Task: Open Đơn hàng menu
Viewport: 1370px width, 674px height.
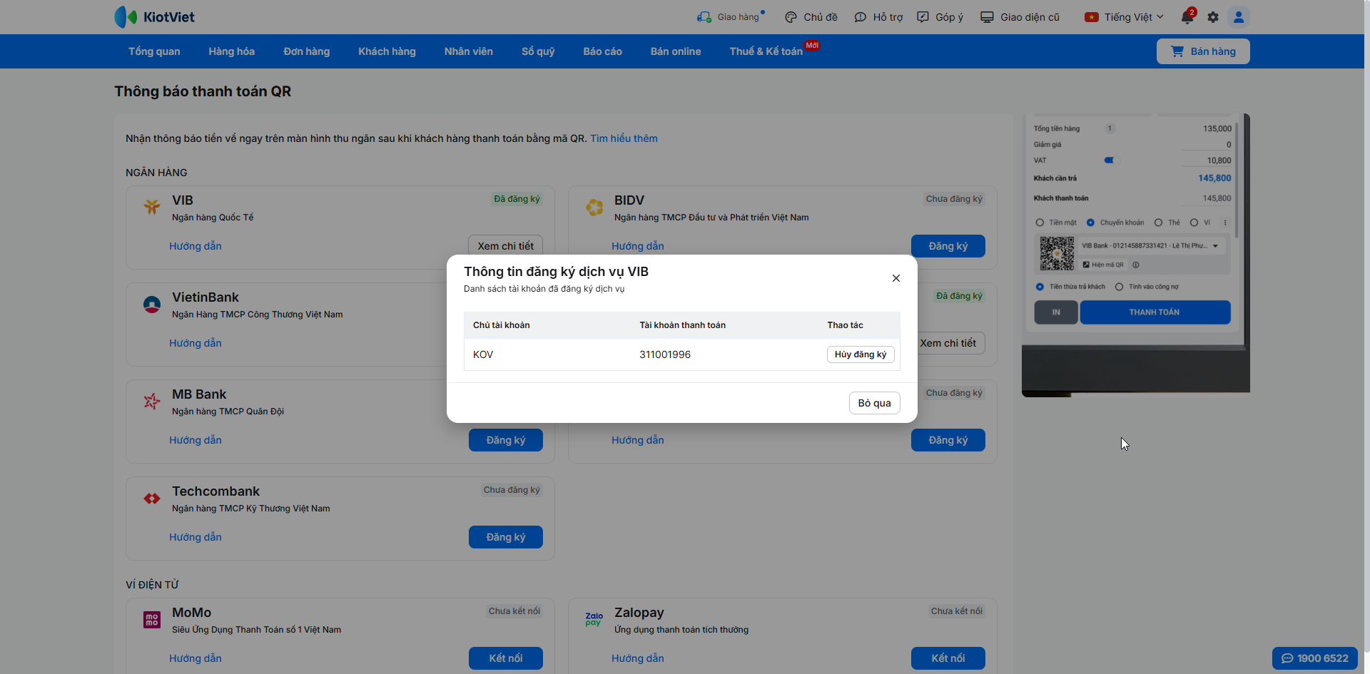Action: click(307, 51)
